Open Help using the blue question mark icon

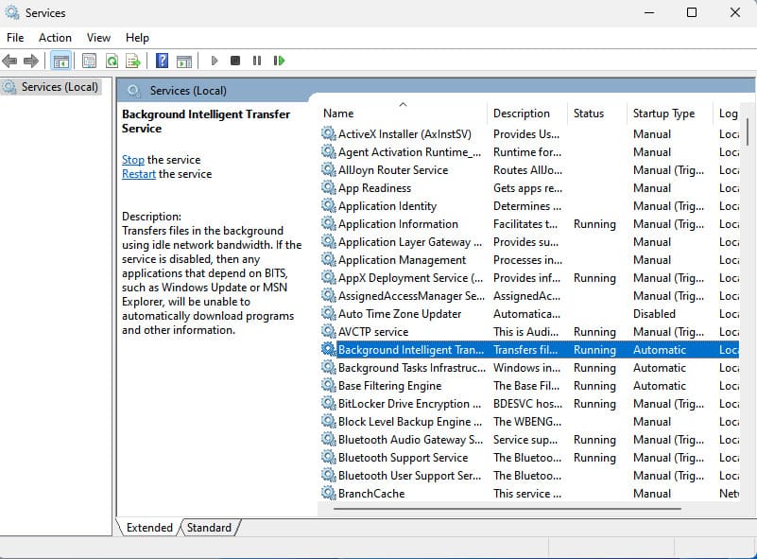tap(162, 61)
